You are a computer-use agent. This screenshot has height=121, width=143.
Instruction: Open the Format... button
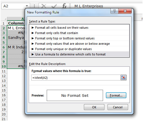[116, 95]
